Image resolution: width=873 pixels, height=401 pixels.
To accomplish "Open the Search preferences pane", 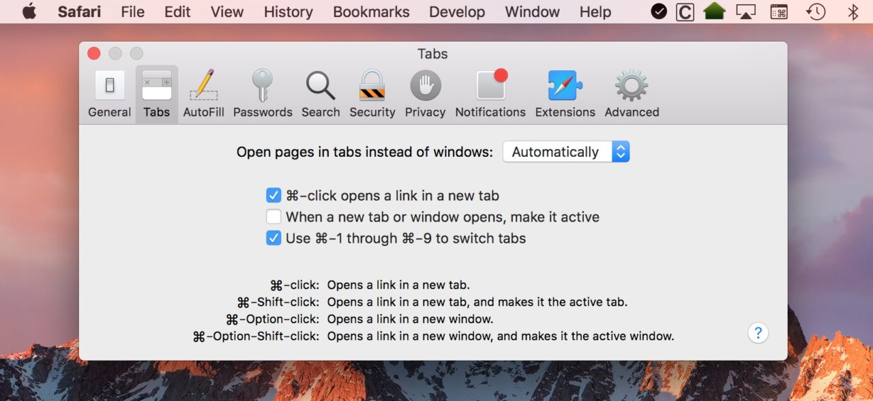I will pyautogui.click(x=321, y=94).
